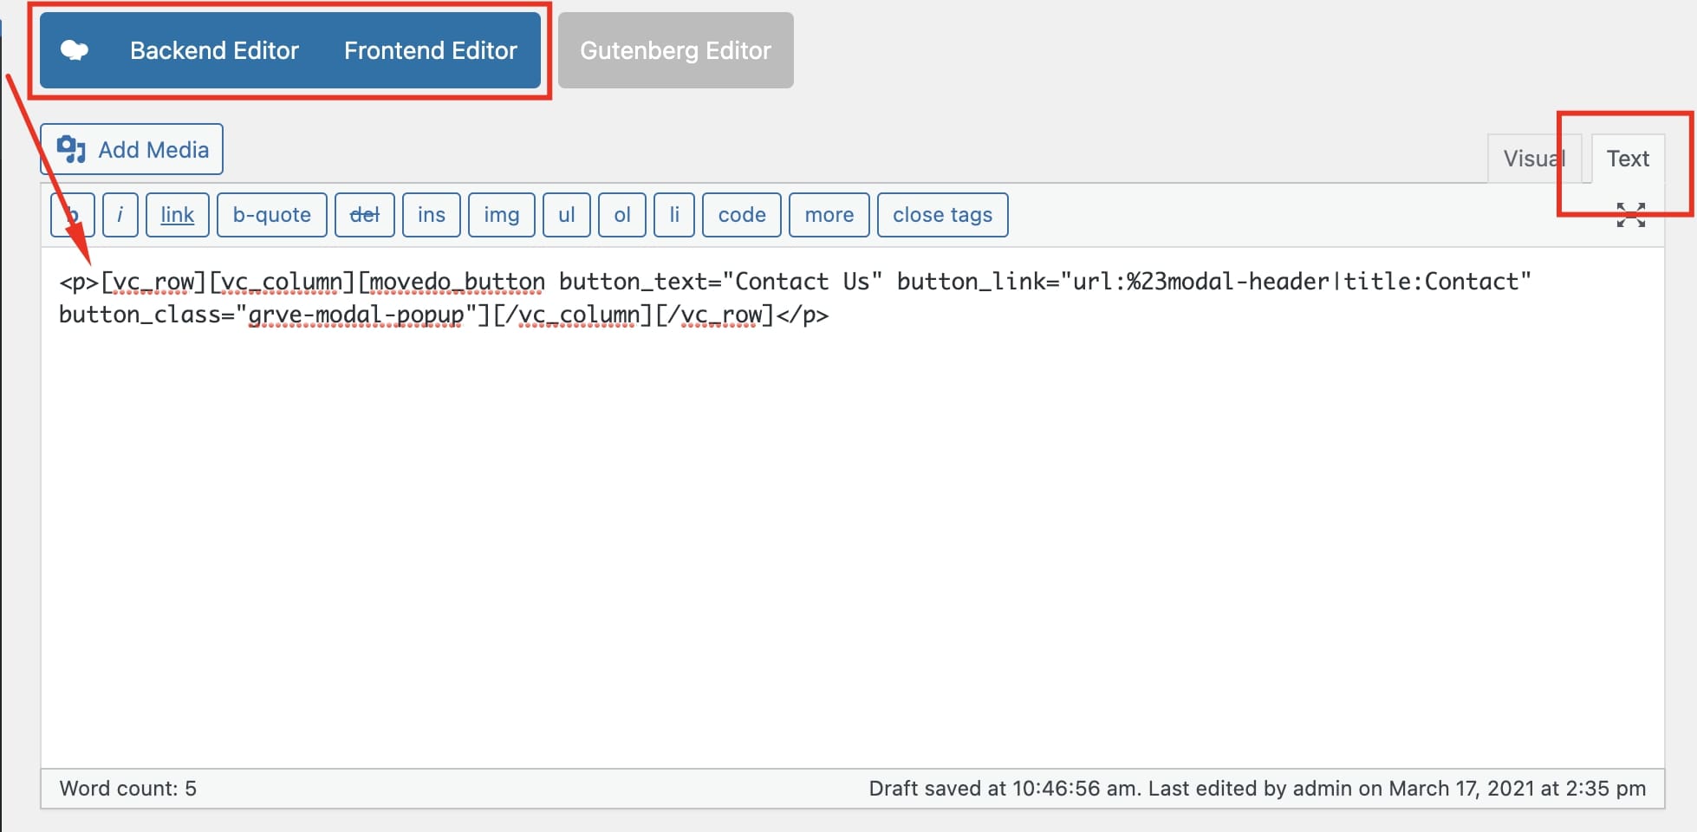Expand editor to fullscreen mode
Screen dimensions: 1697x832
[1631, 215]
